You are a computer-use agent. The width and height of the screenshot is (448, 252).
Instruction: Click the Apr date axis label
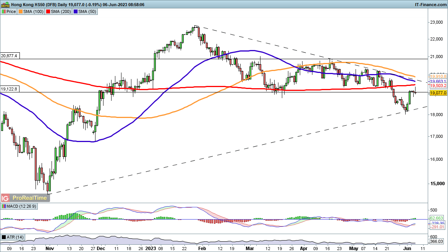pyautogui.click(x=304, y=248)
